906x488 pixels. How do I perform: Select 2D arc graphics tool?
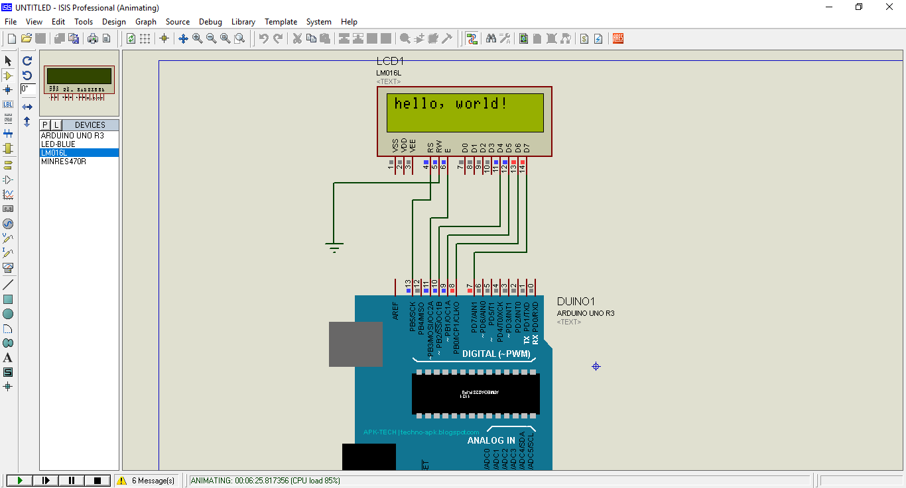click(x=8, y=328)
